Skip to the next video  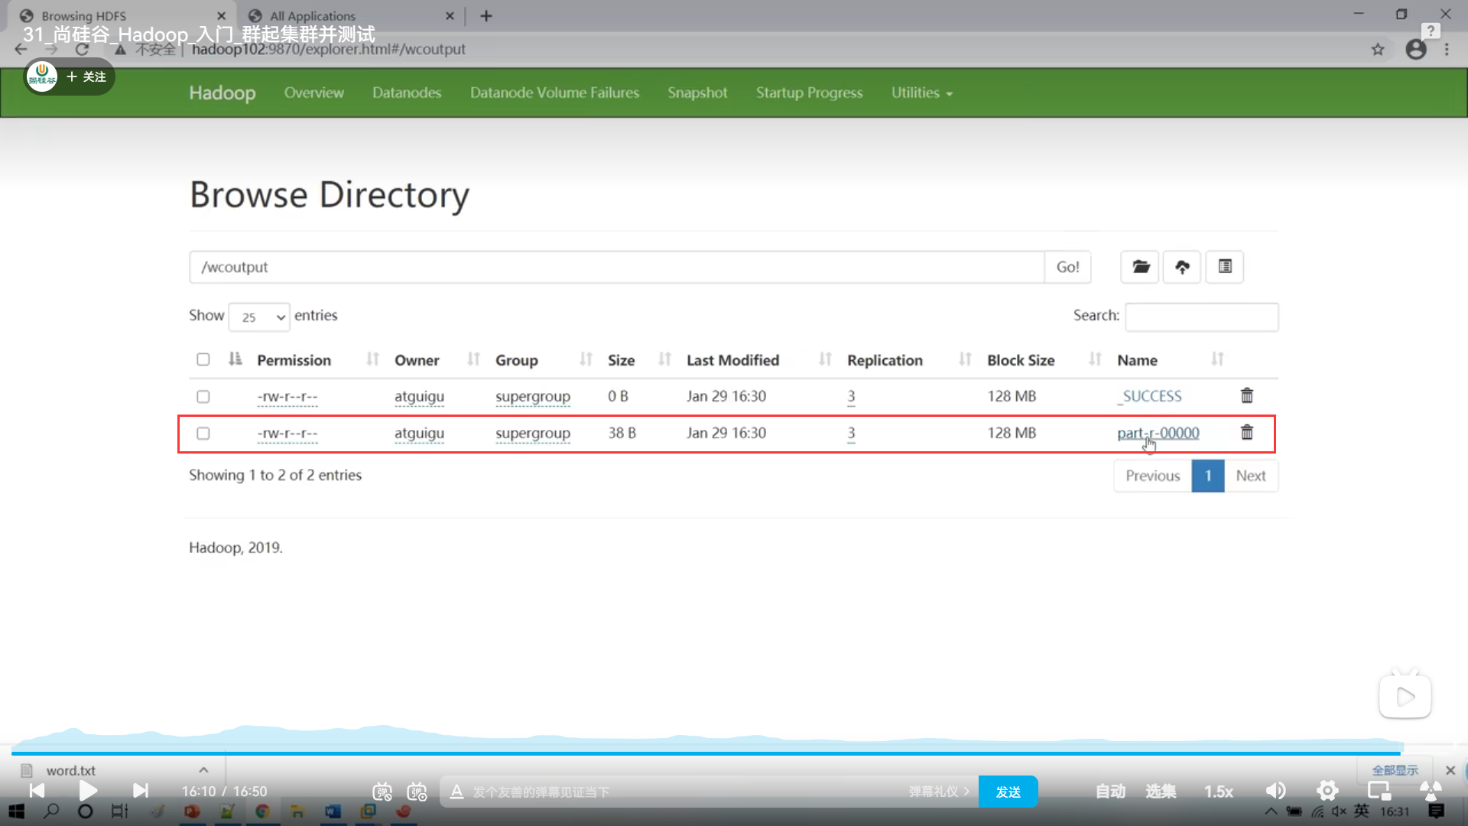[x=141, y=790]
